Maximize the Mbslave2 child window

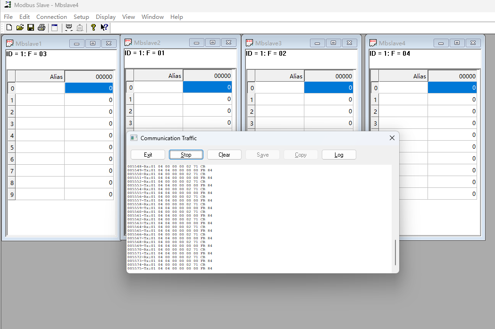click(x=213, y=42)
